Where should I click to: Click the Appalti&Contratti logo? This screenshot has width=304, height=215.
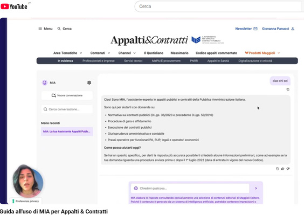pyautogui.click(x=149, y=40)
